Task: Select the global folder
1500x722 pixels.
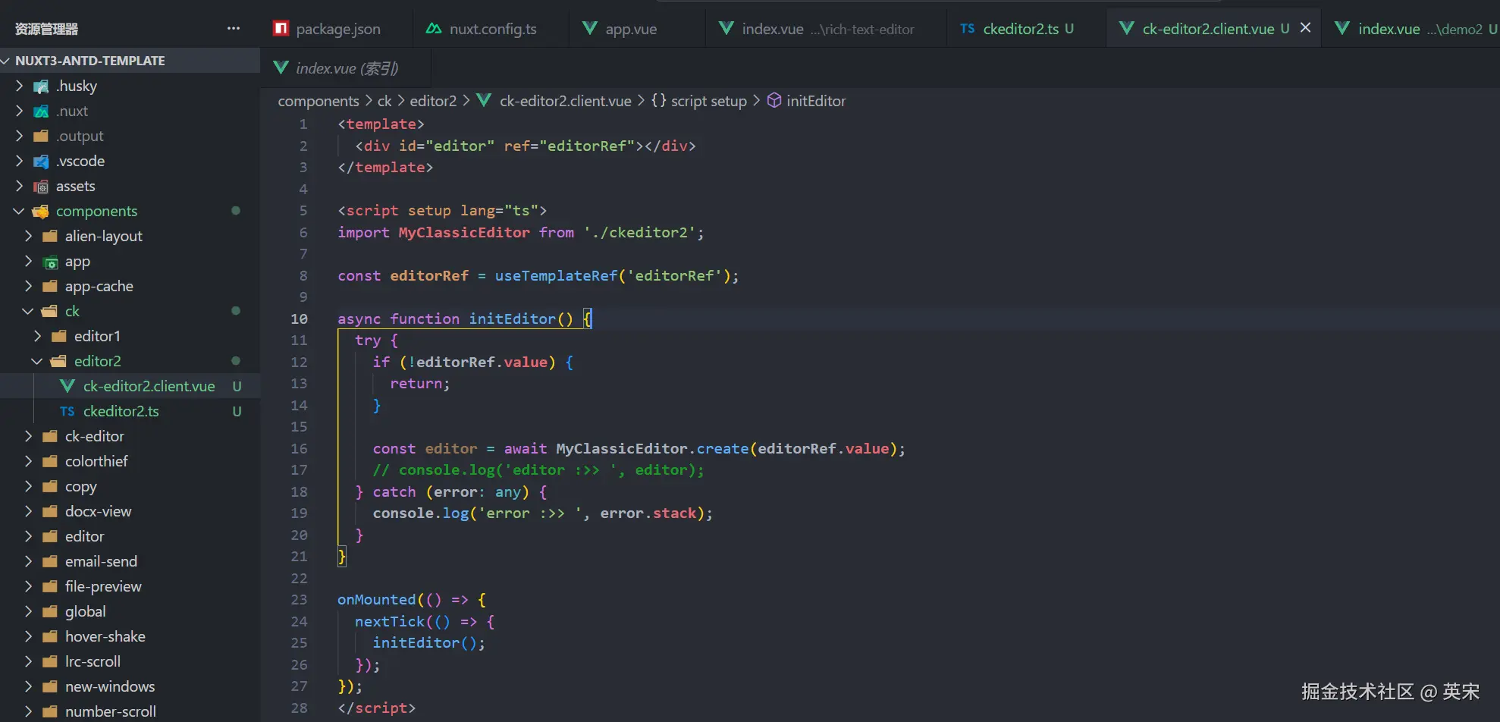Action: [x=130, y=611]
